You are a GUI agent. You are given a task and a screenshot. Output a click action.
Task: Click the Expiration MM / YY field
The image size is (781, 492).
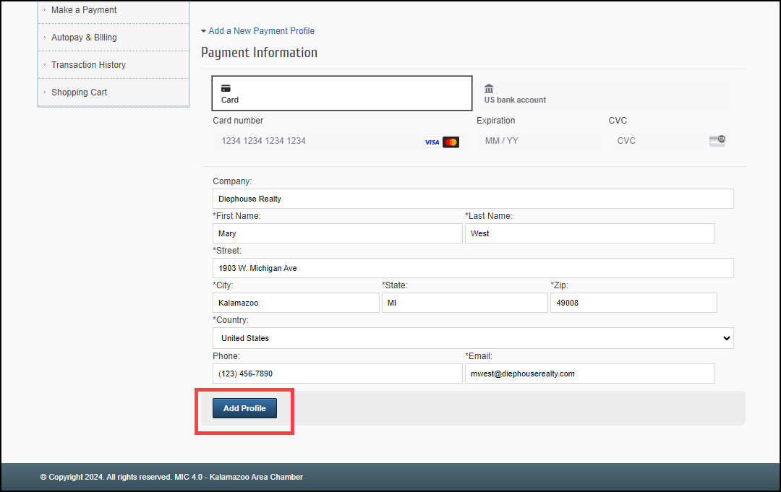(539, 141)
